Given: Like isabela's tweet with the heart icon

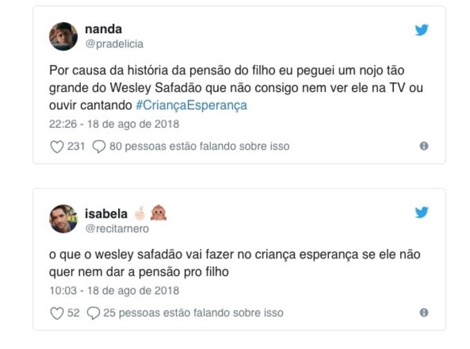Looking at the screenshot, I should tap(57, 313).
